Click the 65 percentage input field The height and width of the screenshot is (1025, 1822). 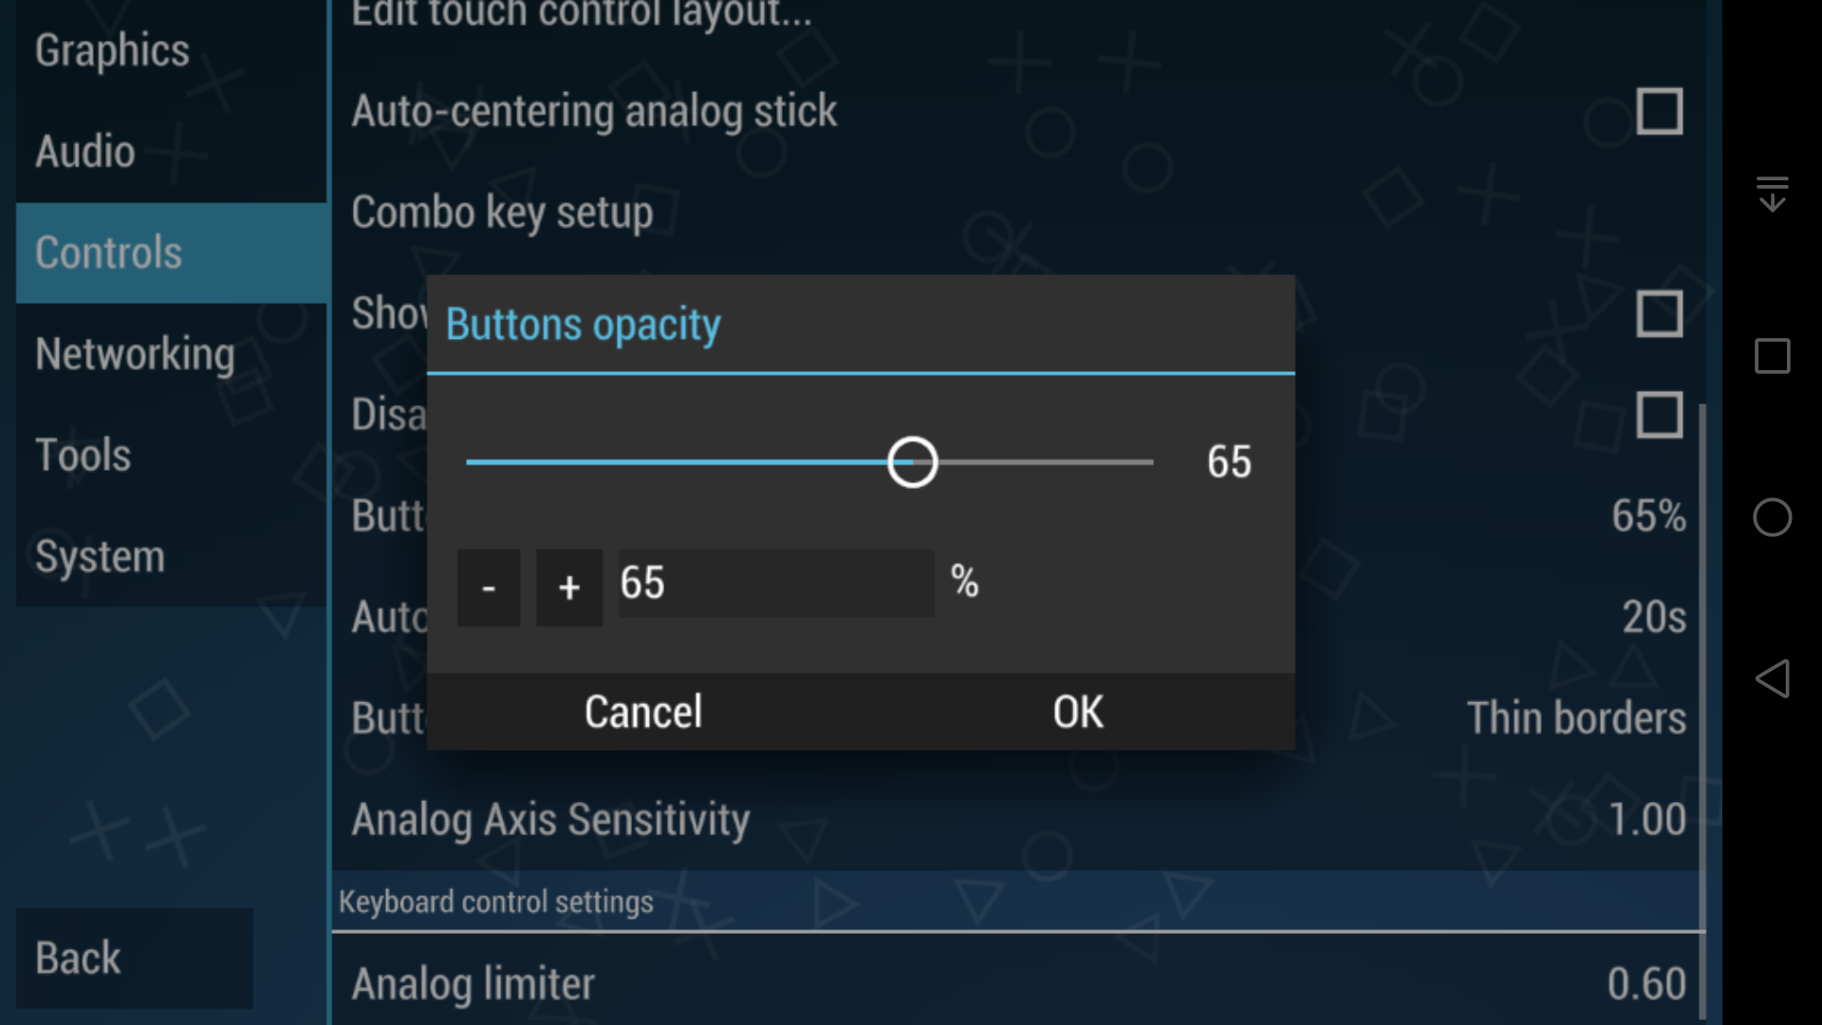[x=774, y=584]
